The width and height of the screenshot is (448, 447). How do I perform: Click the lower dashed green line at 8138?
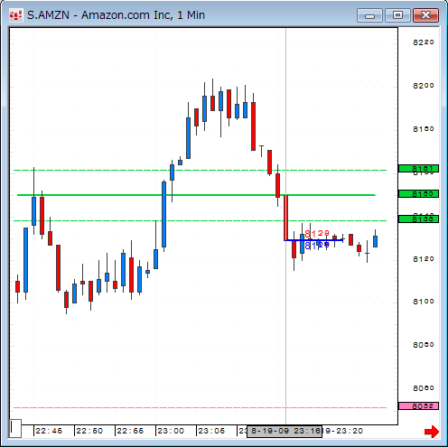200,220
